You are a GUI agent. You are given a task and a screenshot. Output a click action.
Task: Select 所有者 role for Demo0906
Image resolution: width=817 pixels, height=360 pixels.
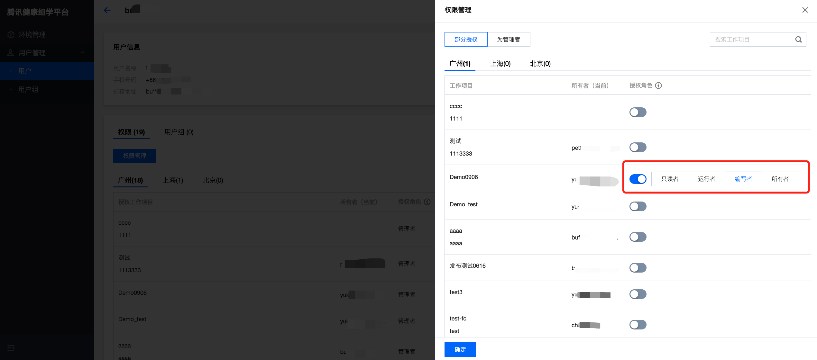click(x=780, y=179)
